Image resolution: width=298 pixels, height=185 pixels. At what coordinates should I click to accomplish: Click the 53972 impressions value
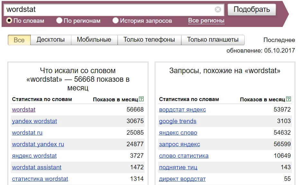[x=282, y=109]
